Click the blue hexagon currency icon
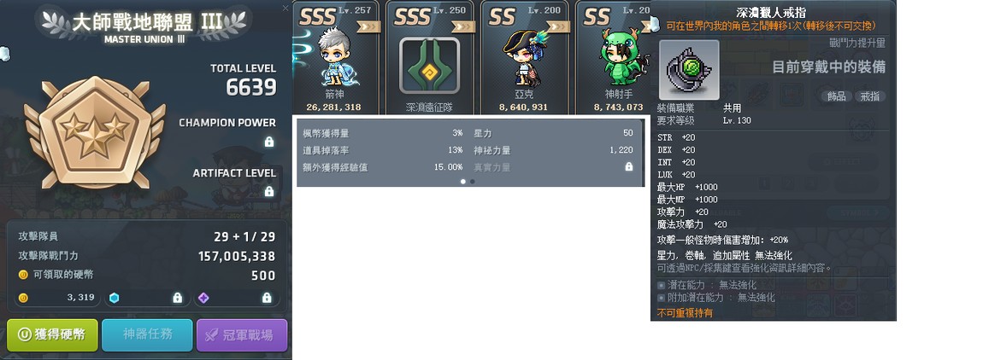The width and height of the screenshot is (983, 360). click(114, 298)
